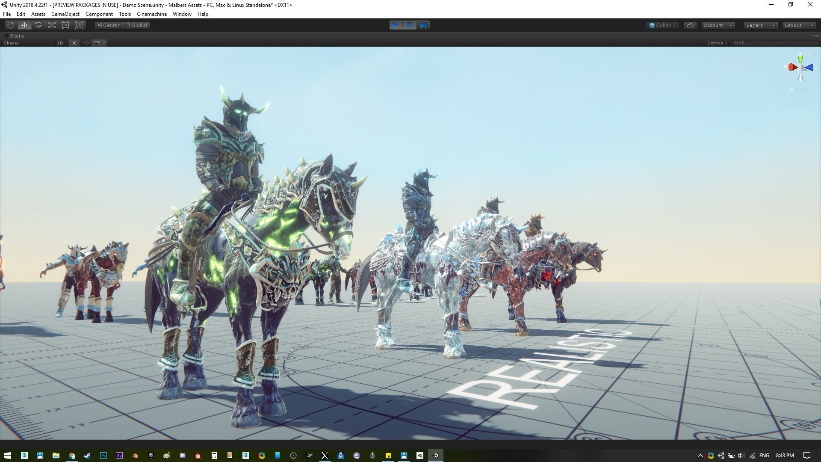The height and width of the screenshot is (462, 821).
Task: Open Photoshop from taskbar
Action: 103,456
